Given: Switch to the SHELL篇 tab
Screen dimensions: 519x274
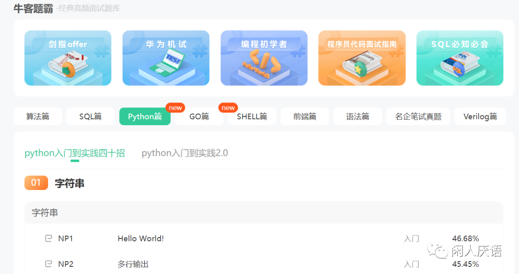Looking at the screenshot, I should click(x=252, y=116).
